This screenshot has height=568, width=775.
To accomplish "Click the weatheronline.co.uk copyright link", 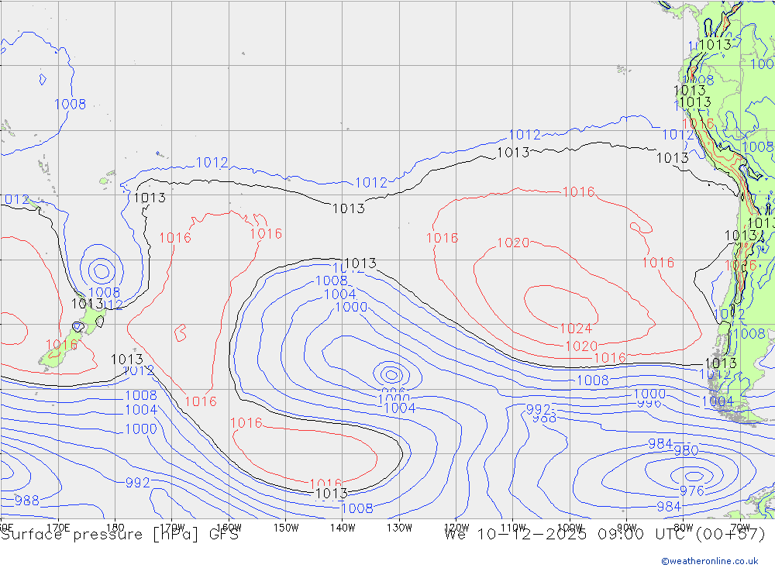I will (709, 560).
